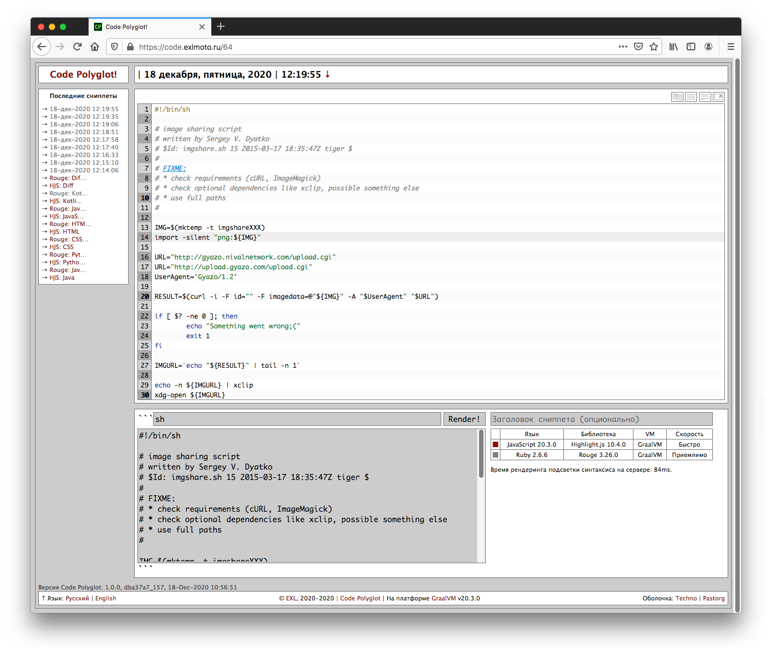This screenshot has width=772, height=648.
Task: Select the Techno skin
Action: click(686, 598)
